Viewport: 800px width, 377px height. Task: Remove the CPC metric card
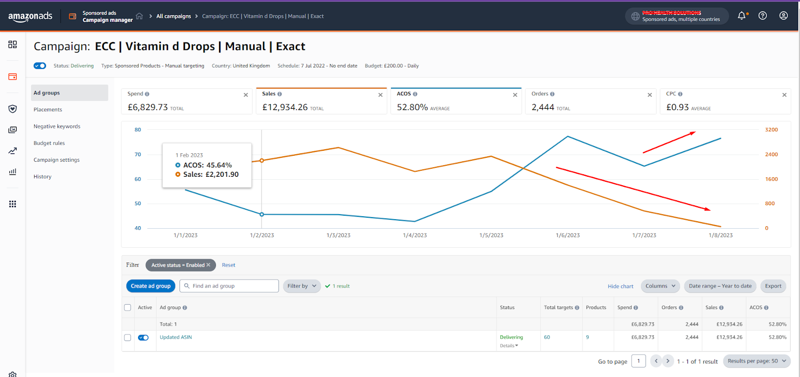784,95
